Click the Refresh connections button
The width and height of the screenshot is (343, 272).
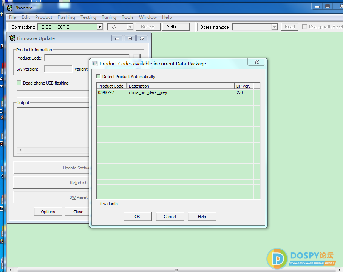[x=148, y=27]
